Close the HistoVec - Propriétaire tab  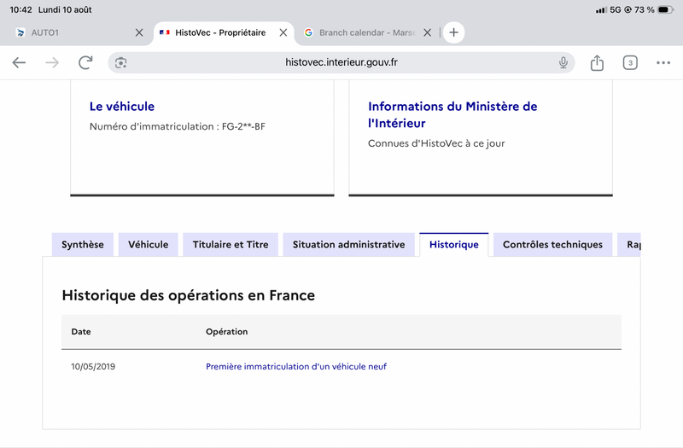coord(283,32)
